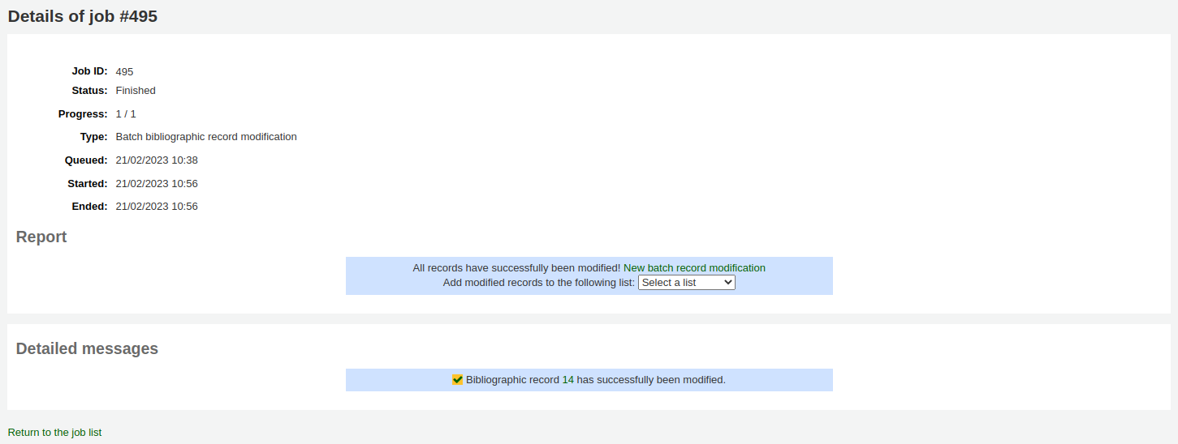Click "All records have successfully been modified!" text
This screenshot has height=444, width=1178.
click(516, 268)
